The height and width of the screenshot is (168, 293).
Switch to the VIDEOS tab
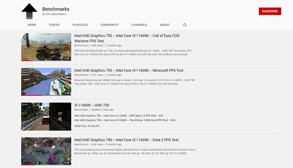(x=54, y=25)
